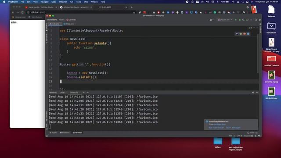Reload the page in Chrome
Screen dimensions: 281x158
(x=22, y=12)
